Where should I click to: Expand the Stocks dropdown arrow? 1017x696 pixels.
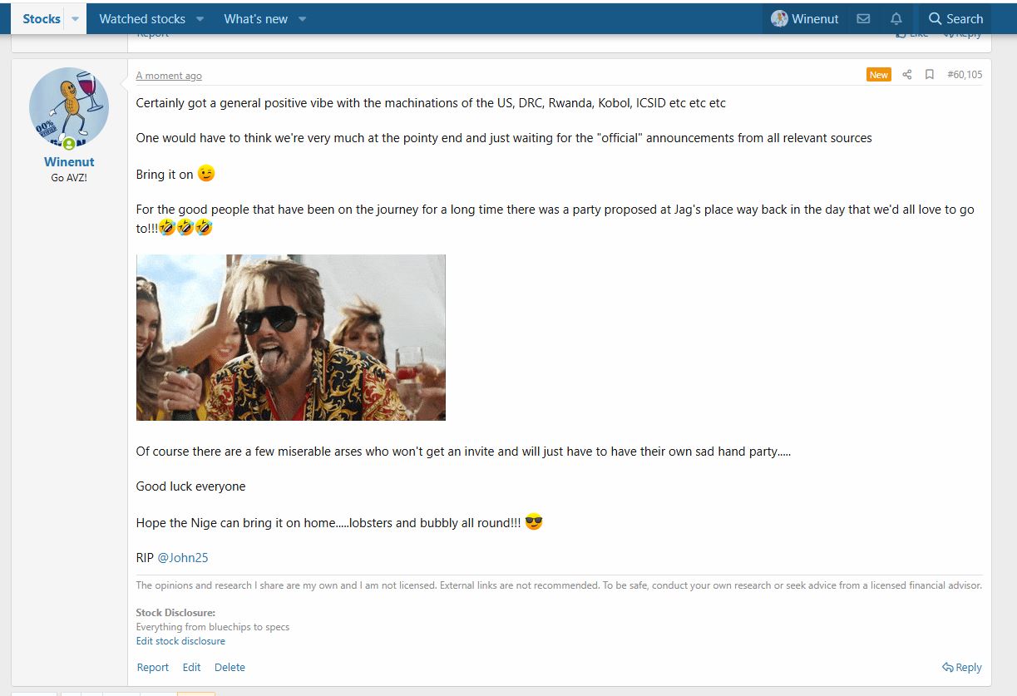tap(75, 18)
